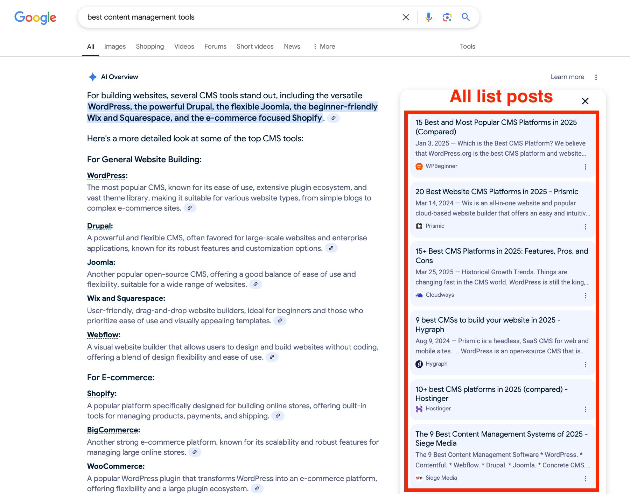The height and width of the screenshot is (494, 630).
Task: Click the Siege Media source label
Action: [441, 478]
